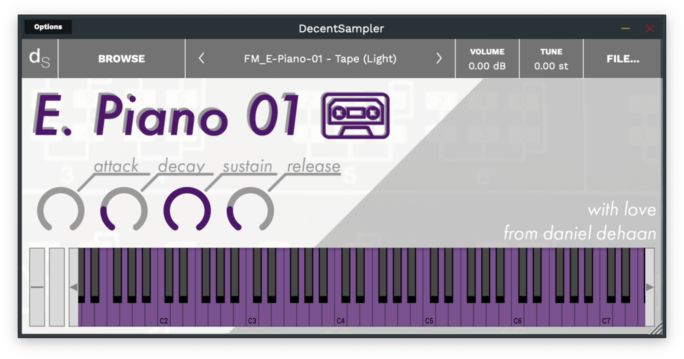Shift keyboard right with arrow

click(x=649, y=287)
